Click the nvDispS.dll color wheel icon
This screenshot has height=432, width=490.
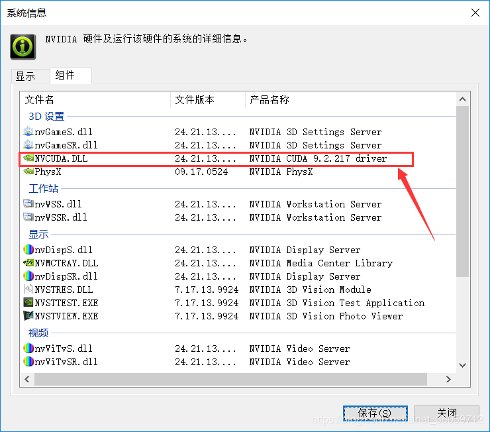click(28, 249)
